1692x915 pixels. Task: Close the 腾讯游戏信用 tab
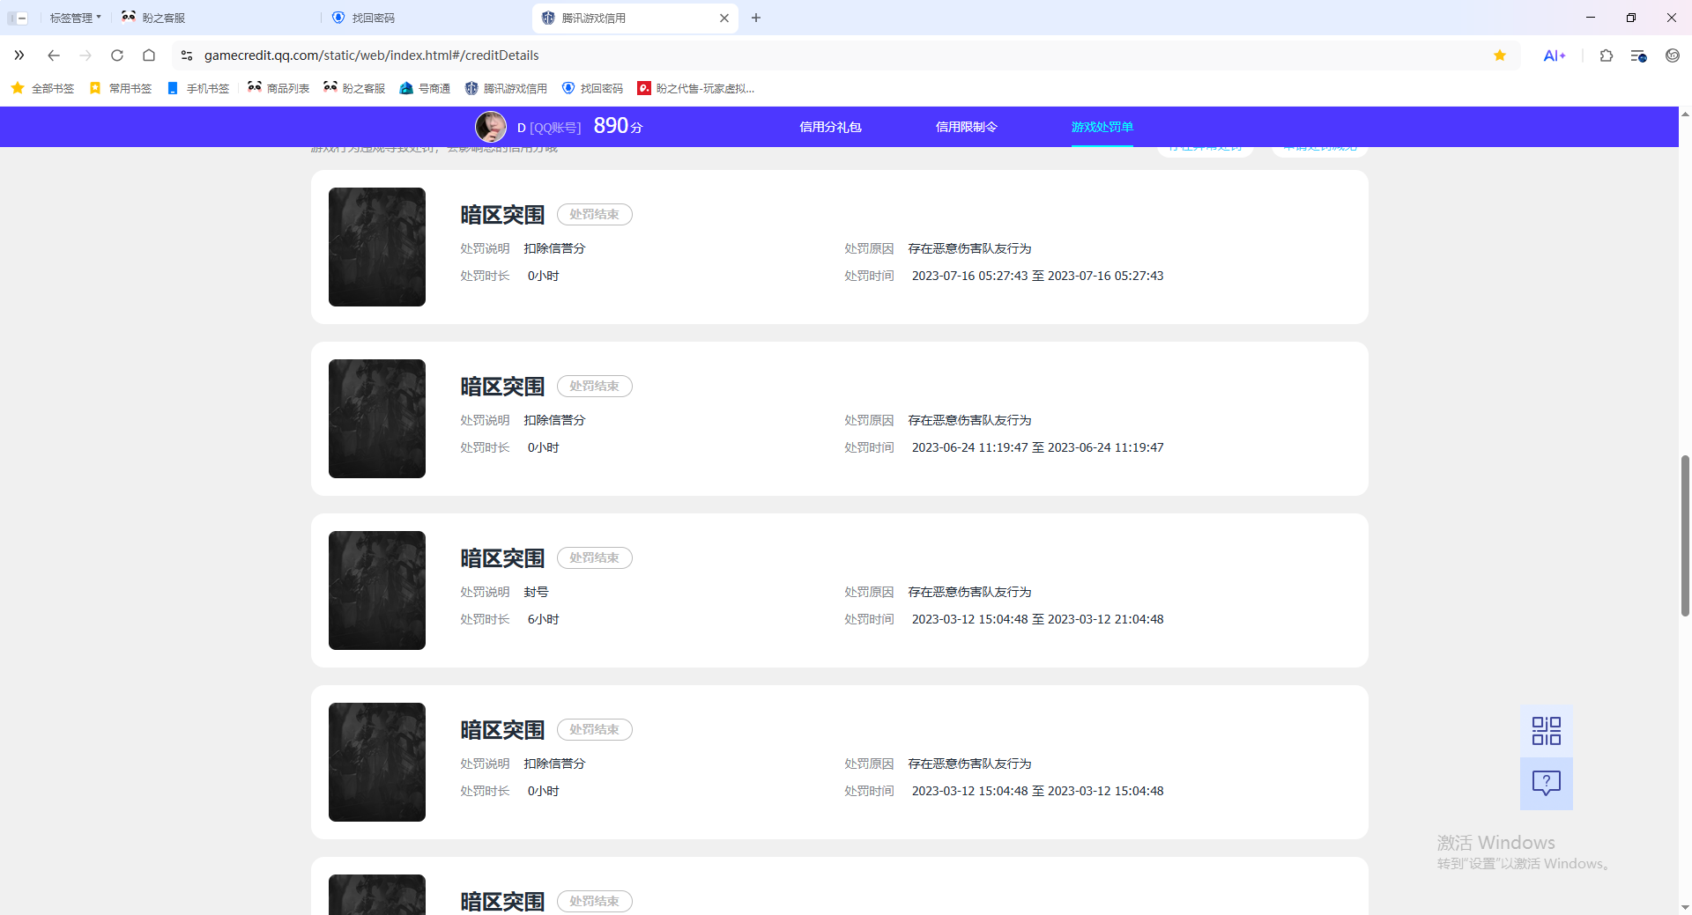(724, 18)
